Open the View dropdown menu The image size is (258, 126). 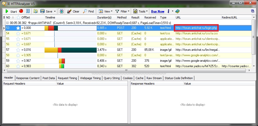click(x=106, y=11)
